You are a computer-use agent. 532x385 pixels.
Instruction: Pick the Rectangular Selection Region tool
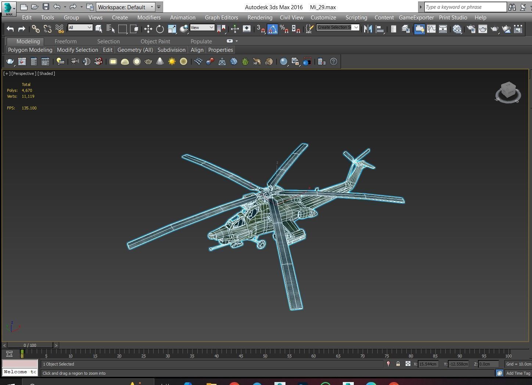coord(122,29)
